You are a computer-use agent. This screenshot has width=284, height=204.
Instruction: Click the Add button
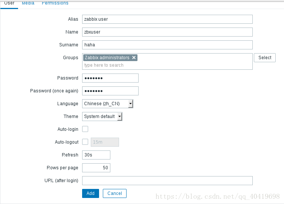point(90,193)
